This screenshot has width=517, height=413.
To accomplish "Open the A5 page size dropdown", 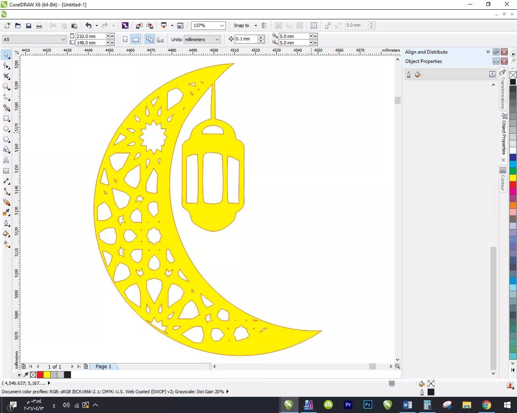I will click(63, 39).
